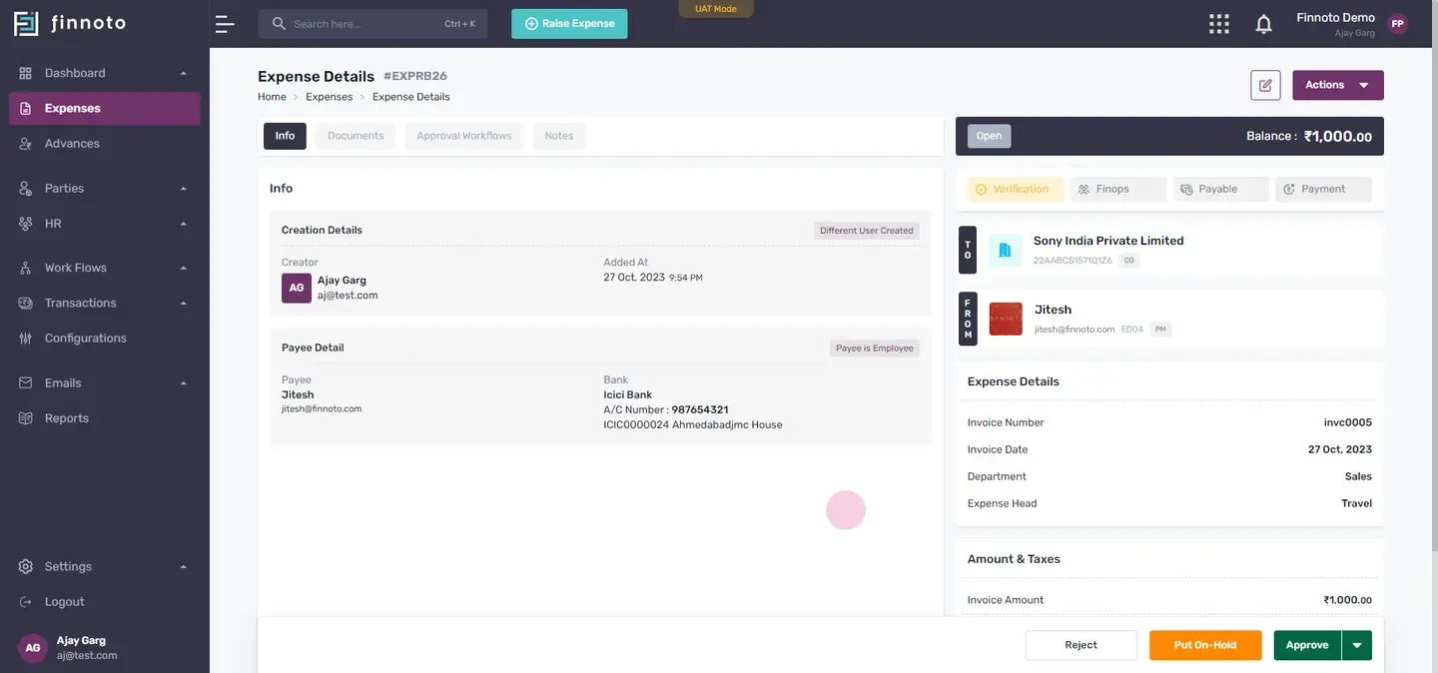Click the Sony India company icon

pyautogui.click(x=1006, y=251)
